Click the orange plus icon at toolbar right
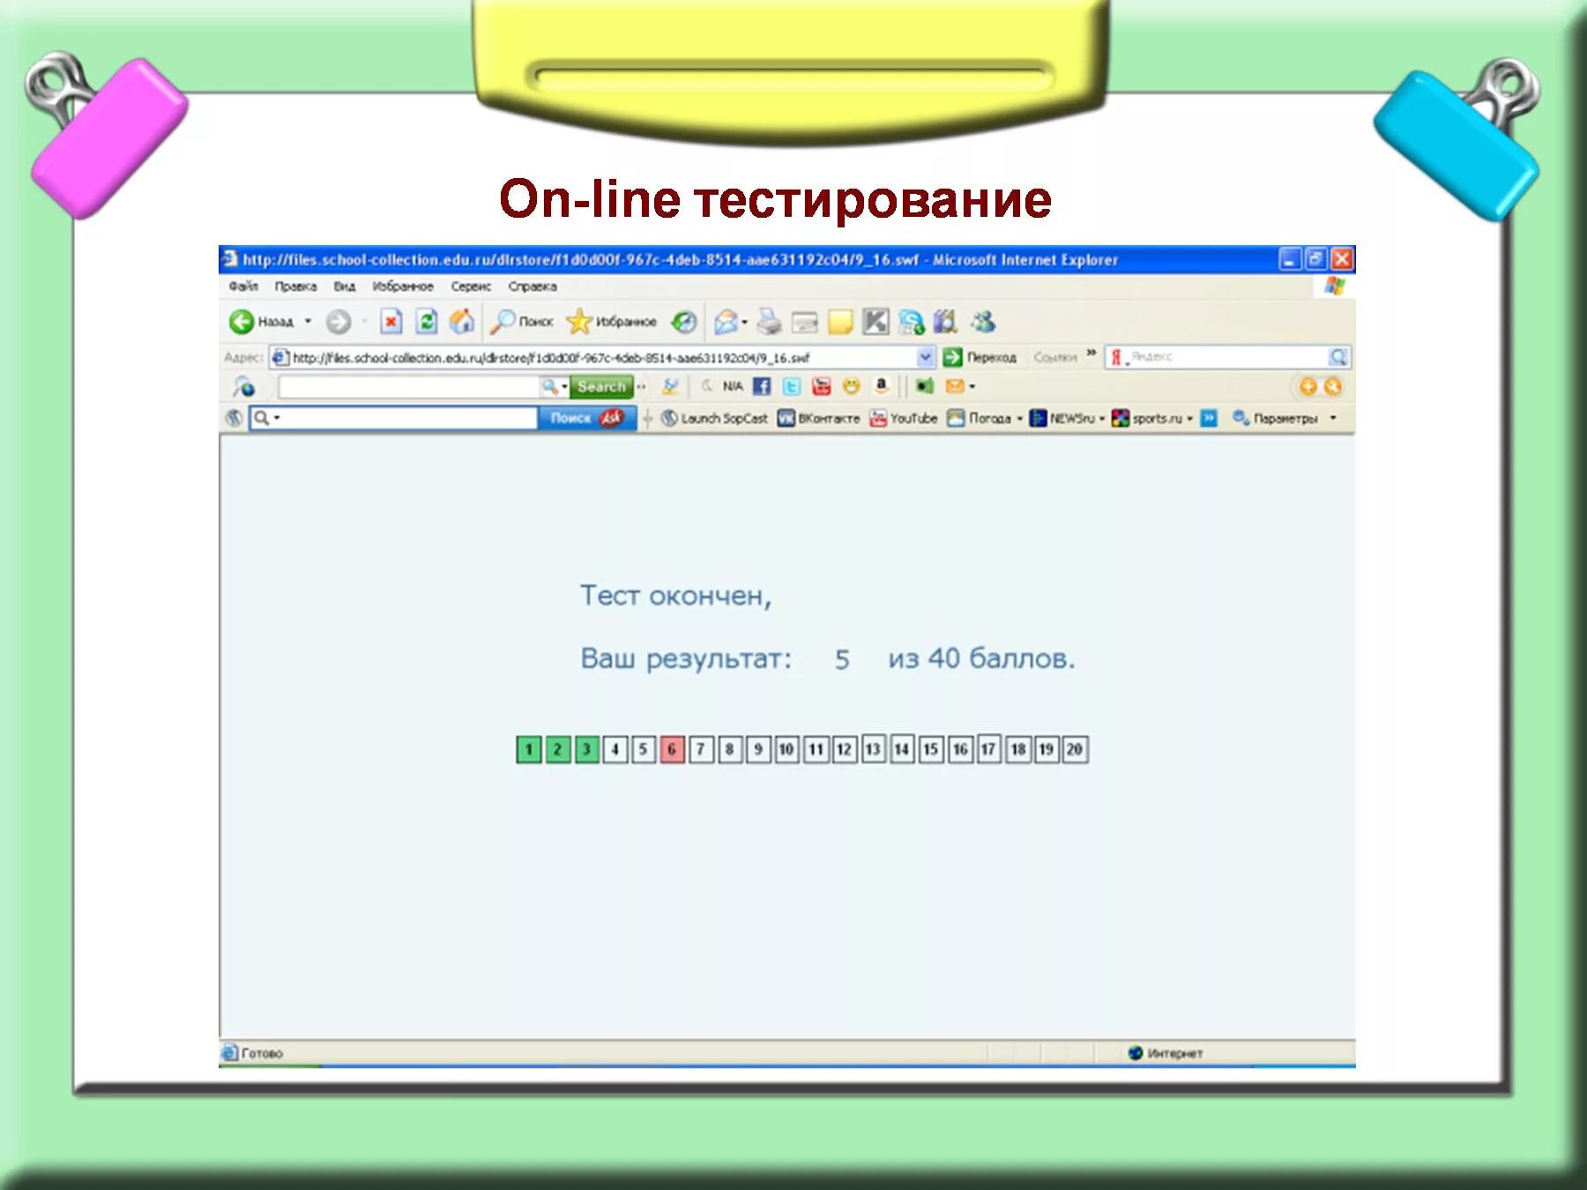This screenshot has height=1190, width=1587. click(x=1308, y=386)
